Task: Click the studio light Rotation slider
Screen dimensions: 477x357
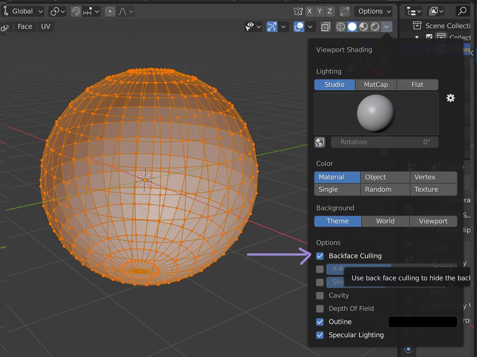Action: tap(384, 142)
